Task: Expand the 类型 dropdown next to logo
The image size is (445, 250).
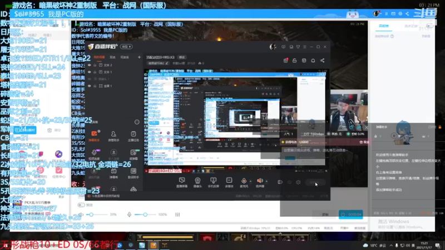Action: [126, 47]
